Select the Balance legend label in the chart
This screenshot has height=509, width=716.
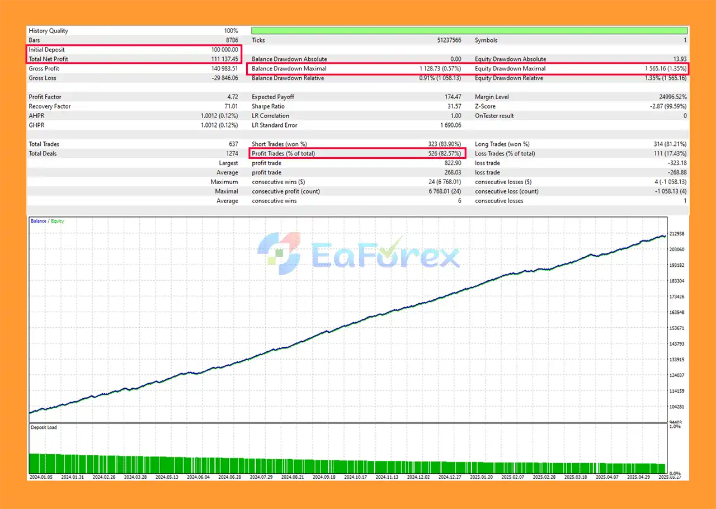pos(38,221)
